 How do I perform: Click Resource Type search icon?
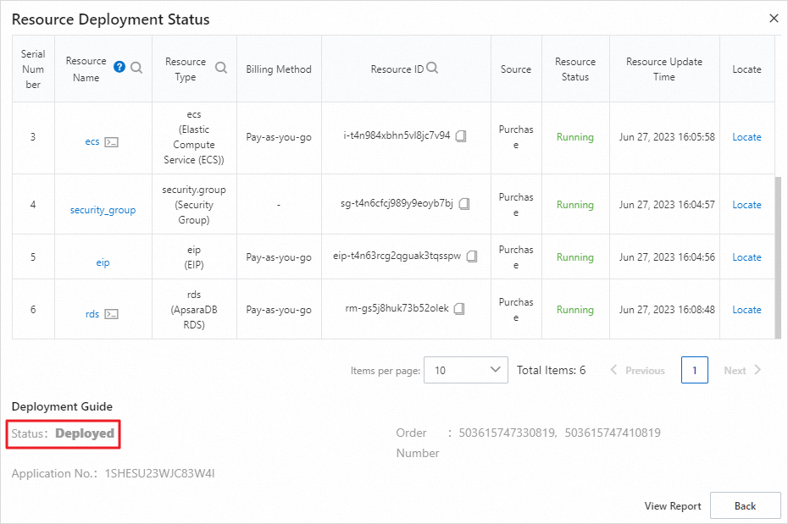click(x=221, y=68)
